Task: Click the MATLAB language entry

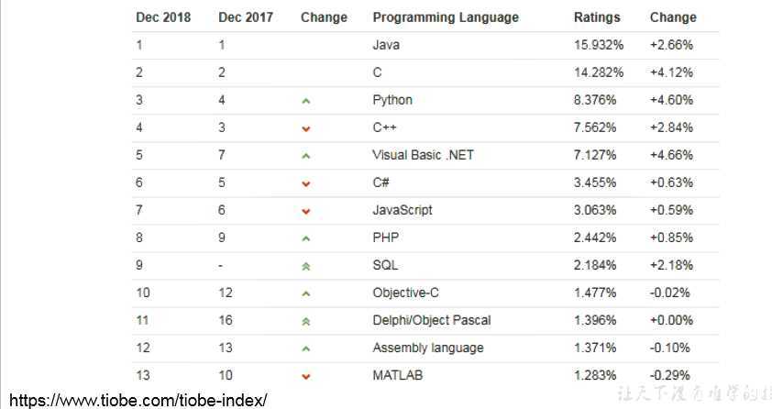Action: (397, 375)
